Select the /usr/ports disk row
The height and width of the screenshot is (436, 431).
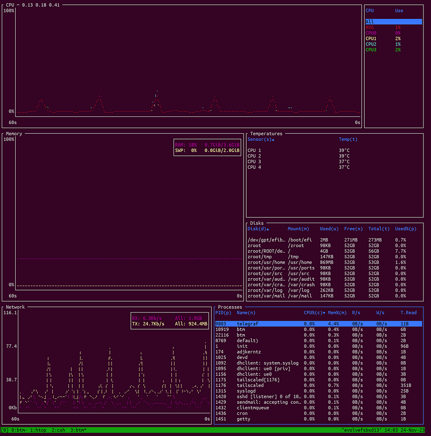pos(335,268)
